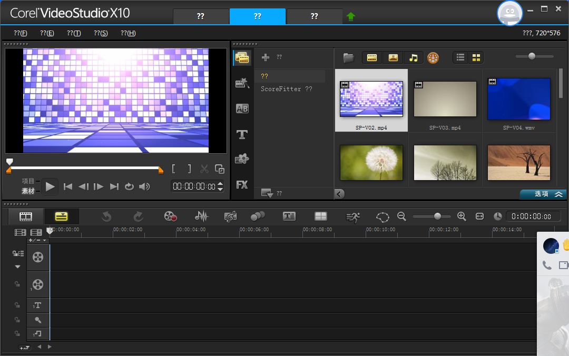Click the scissors split clip icon
Viewport: 569px width, 356px height.
[204, 169]
